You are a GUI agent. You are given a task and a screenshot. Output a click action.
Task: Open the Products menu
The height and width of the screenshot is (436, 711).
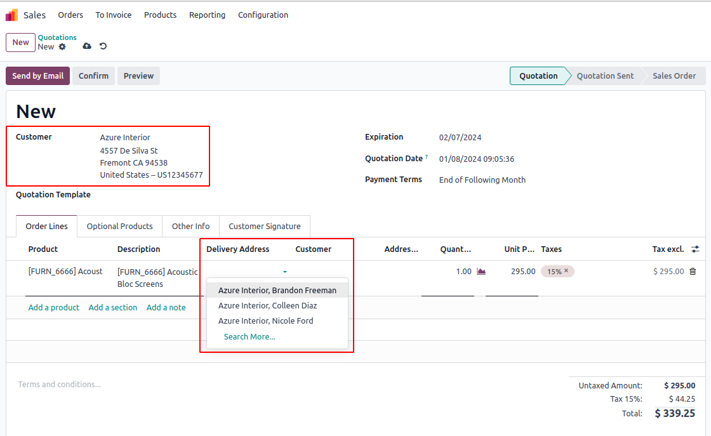click(x=160, y=15)
